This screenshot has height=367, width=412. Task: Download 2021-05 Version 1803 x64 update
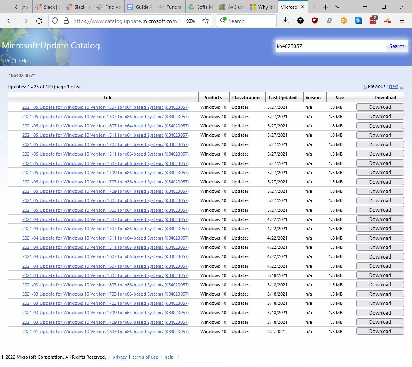pyautogui.click(x=380, y=210)
